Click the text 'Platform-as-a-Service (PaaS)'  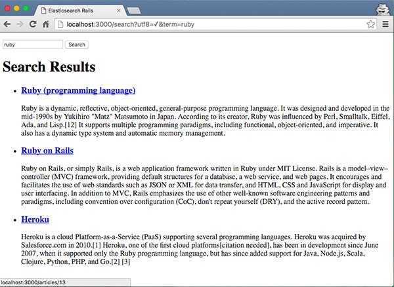click(x=118, y=237)
